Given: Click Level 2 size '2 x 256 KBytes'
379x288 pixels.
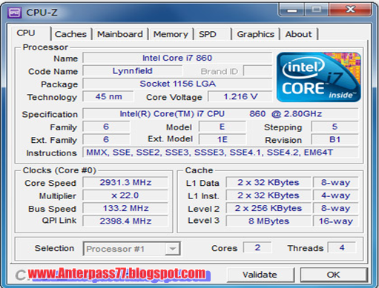Looking at the screenshot, I should pos(268,208).
